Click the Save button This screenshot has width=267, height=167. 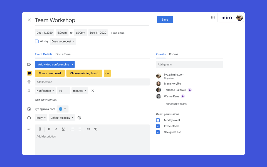165,19
